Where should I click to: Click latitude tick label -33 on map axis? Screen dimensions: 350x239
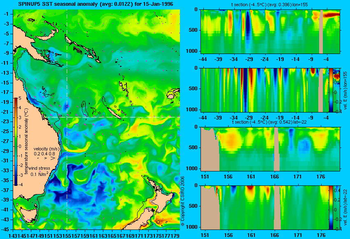coord(5,171)
